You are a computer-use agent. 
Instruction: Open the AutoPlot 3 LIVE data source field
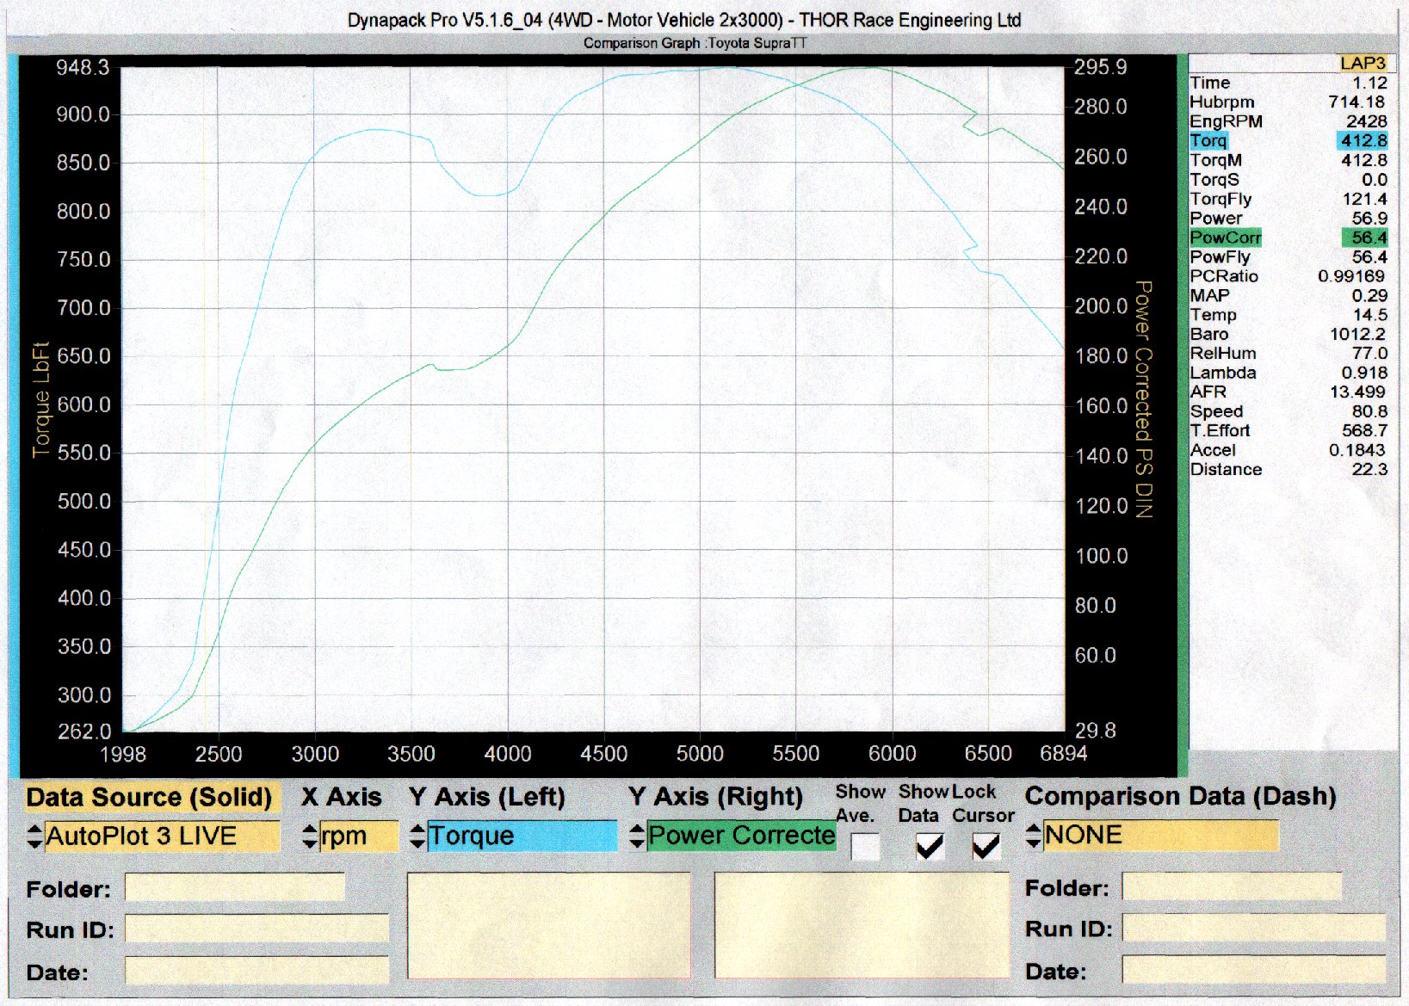162,836
